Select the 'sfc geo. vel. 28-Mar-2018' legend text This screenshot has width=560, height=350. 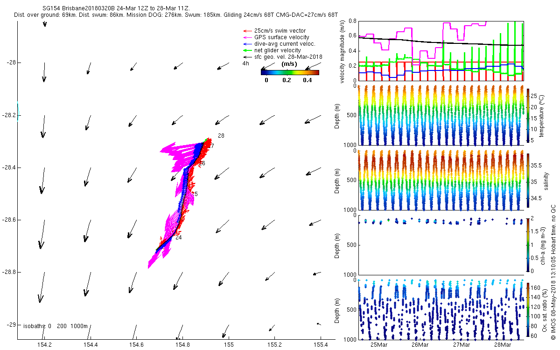[x=288, y=57]
